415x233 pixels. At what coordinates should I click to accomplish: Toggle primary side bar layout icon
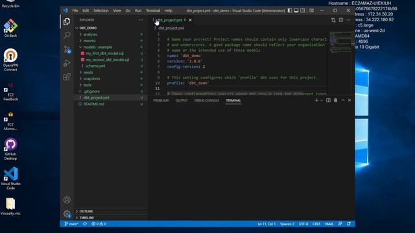[290, 10]
